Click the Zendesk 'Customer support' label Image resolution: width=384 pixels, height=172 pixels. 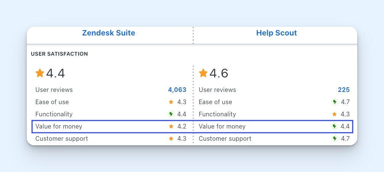coord(62,139)
